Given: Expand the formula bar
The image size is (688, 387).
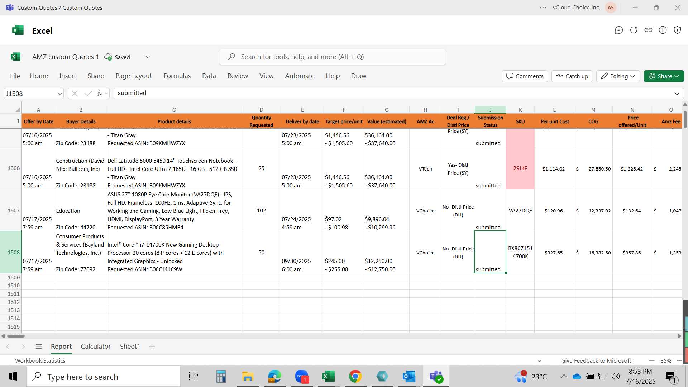Looking at the screenshot, I should click(677, 94).
